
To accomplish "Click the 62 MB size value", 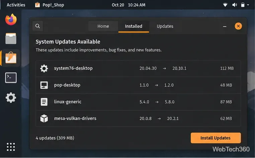I will (226, 118).
